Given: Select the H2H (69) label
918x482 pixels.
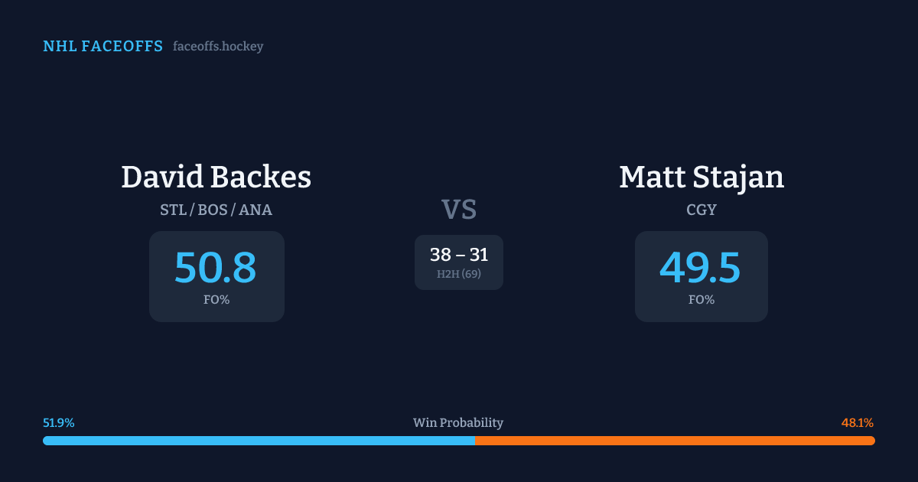Looking at the screenshot, I should tap(459, 274).
